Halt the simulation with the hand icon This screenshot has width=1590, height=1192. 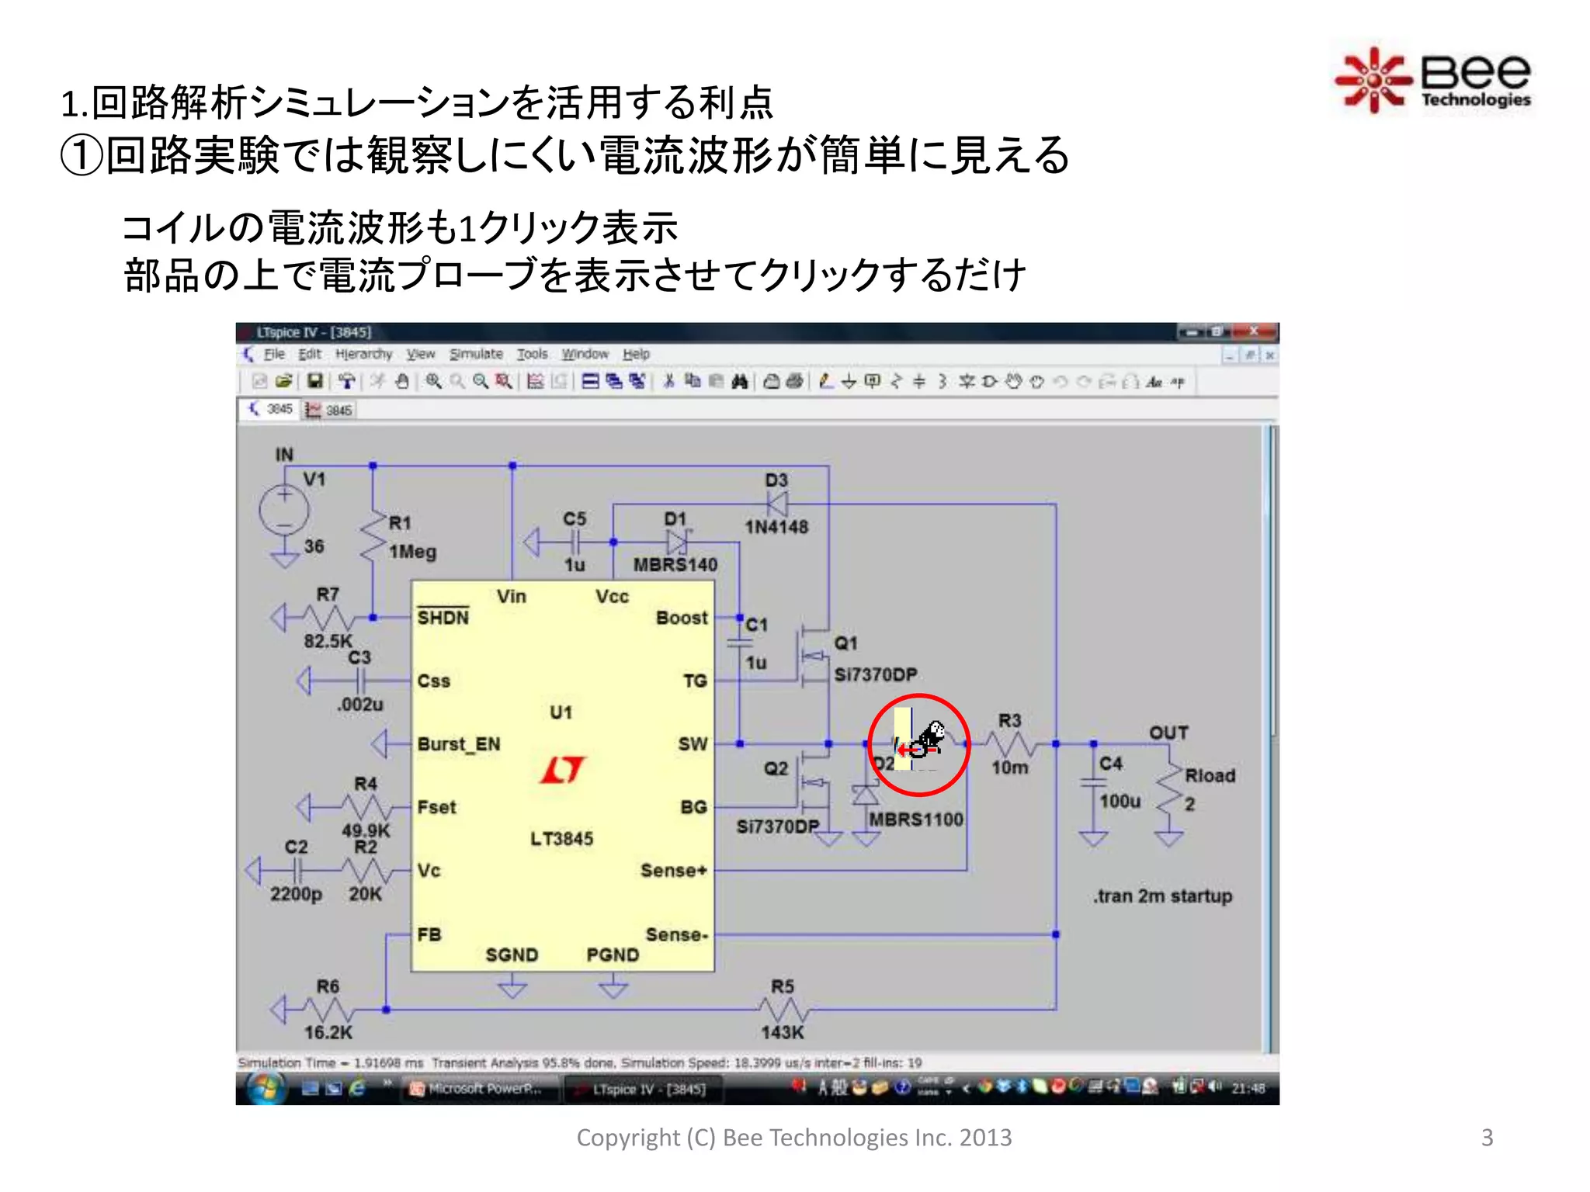click(x=401, y=381)
